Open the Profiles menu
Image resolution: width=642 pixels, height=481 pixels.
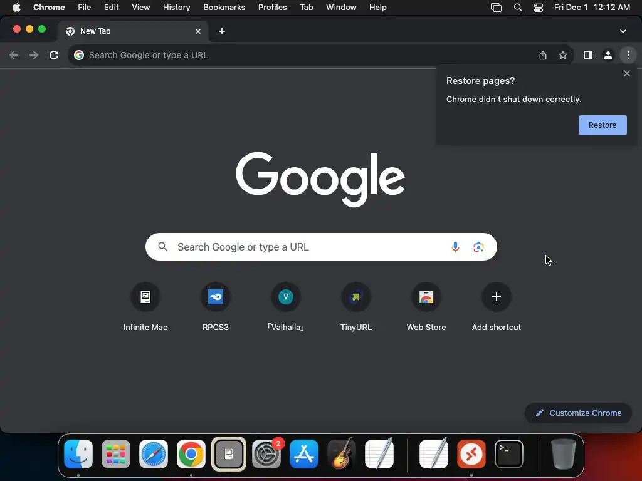tap(272, 8)
